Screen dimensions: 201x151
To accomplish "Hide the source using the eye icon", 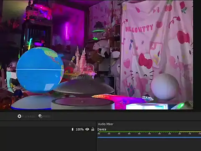I will click(x=87, y=129).
